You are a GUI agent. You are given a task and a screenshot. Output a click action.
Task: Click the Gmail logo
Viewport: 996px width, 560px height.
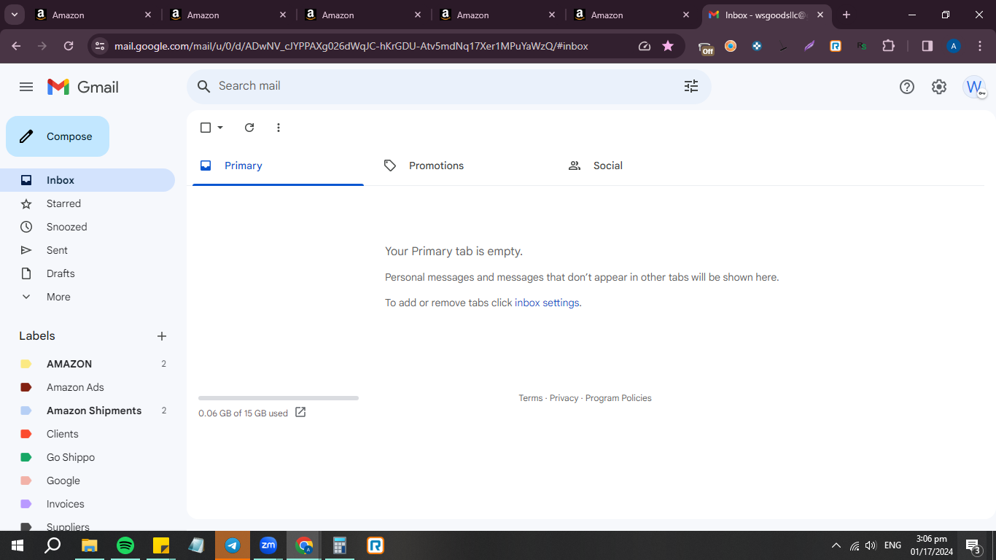pos(83,87)
